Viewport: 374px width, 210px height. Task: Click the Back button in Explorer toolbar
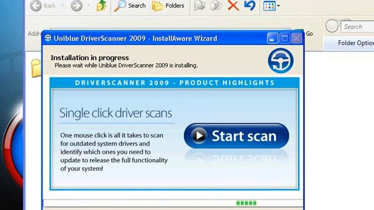coord(43,5)
